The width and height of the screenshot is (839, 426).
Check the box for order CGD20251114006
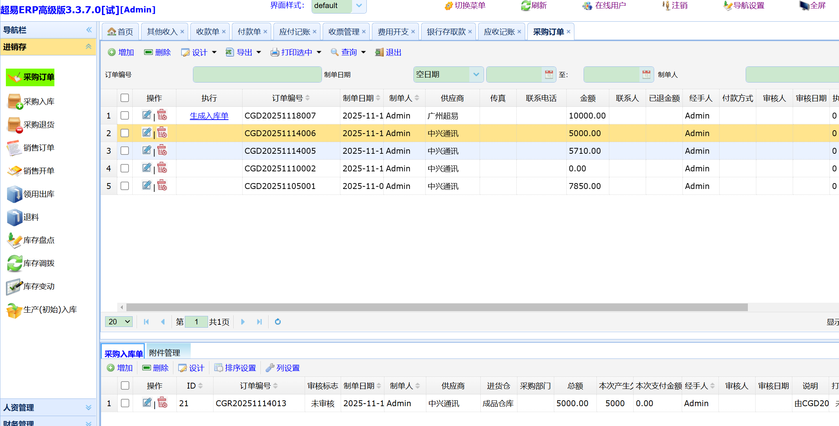tap(125, 133)
